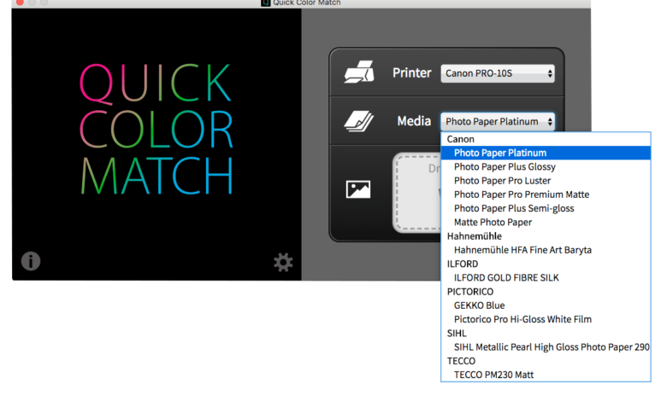Choose Matte Photo Paper
The height and width of the screenshot is (401, 667).
(546, 223)
